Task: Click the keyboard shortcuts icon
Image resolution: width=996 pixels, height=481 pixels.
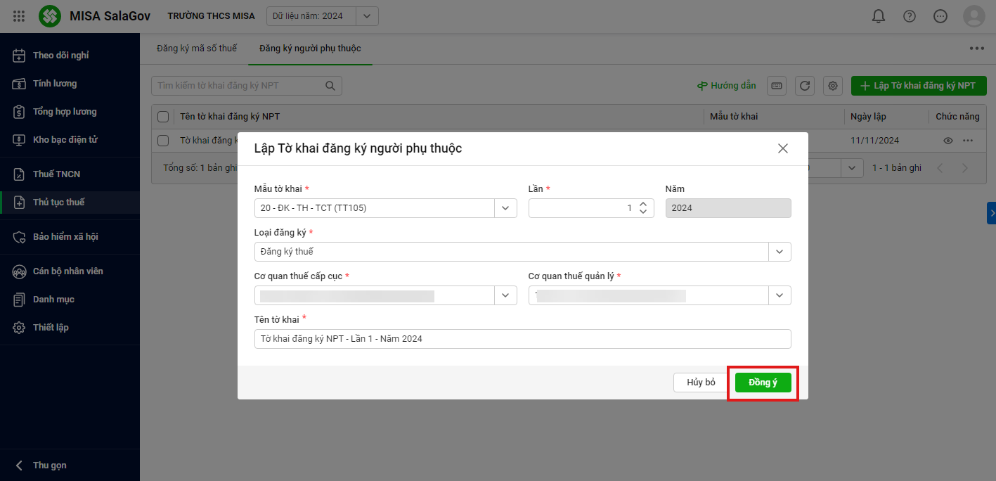Action: (777, 86)
